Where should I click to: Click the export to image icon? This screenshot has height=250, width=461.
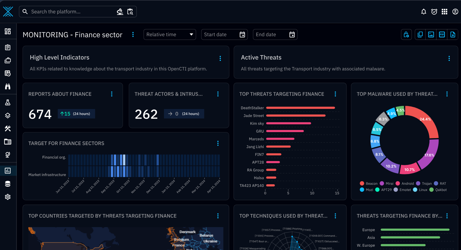pyautogui.click(x=431, y=35)
